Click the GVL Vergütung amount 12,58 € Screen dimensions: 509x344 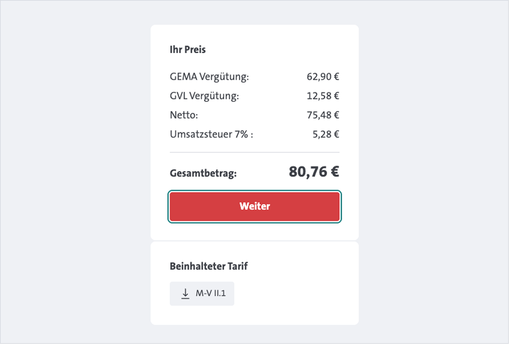(323, 96)
